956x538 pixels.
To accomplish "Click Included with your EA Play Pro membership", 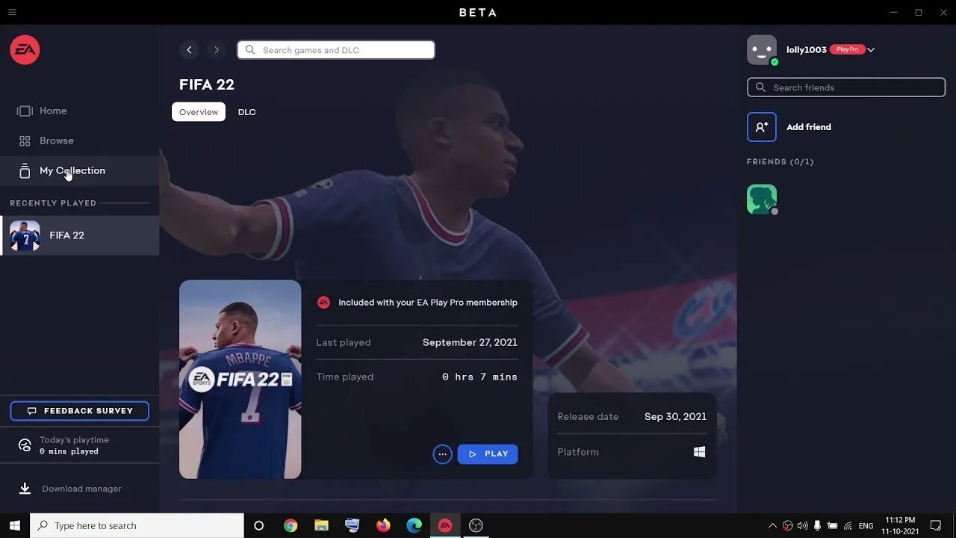I will coord(428,303).
